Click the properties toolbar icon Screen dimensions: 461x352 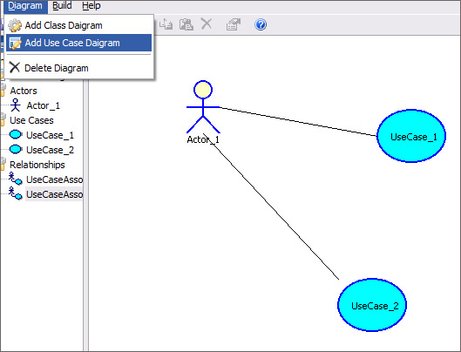tap(234, 24)
